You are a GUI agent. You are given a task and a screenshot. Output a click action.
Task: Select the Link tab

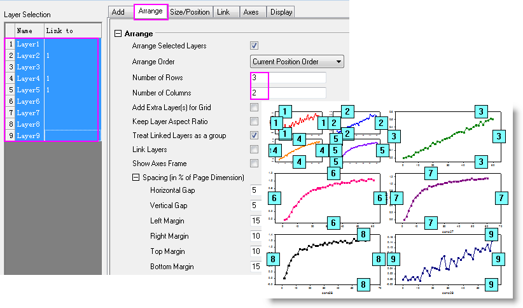pos(223,12)
